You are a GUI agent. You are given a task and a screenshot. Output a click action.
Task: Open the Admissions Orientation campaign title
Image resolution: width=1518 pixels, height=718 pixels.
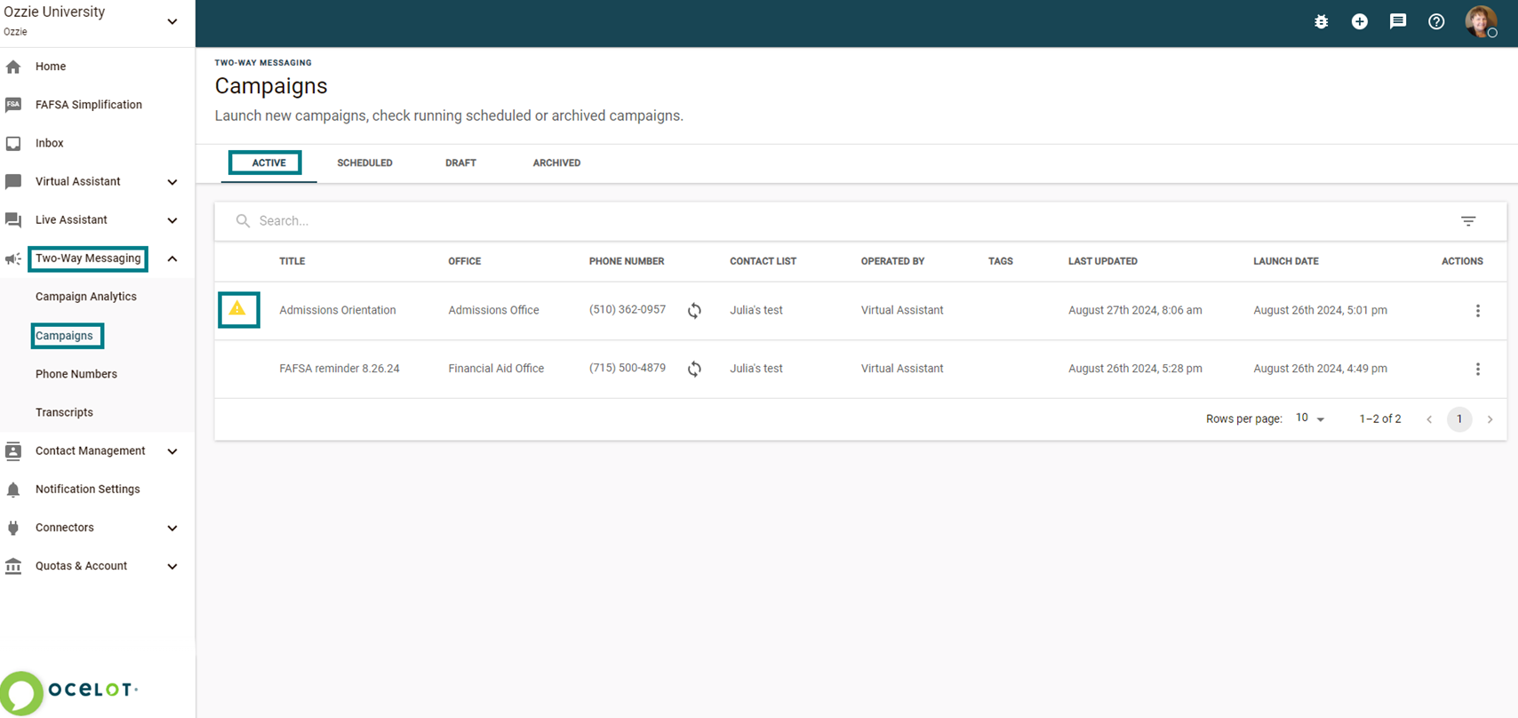[338, 310]
